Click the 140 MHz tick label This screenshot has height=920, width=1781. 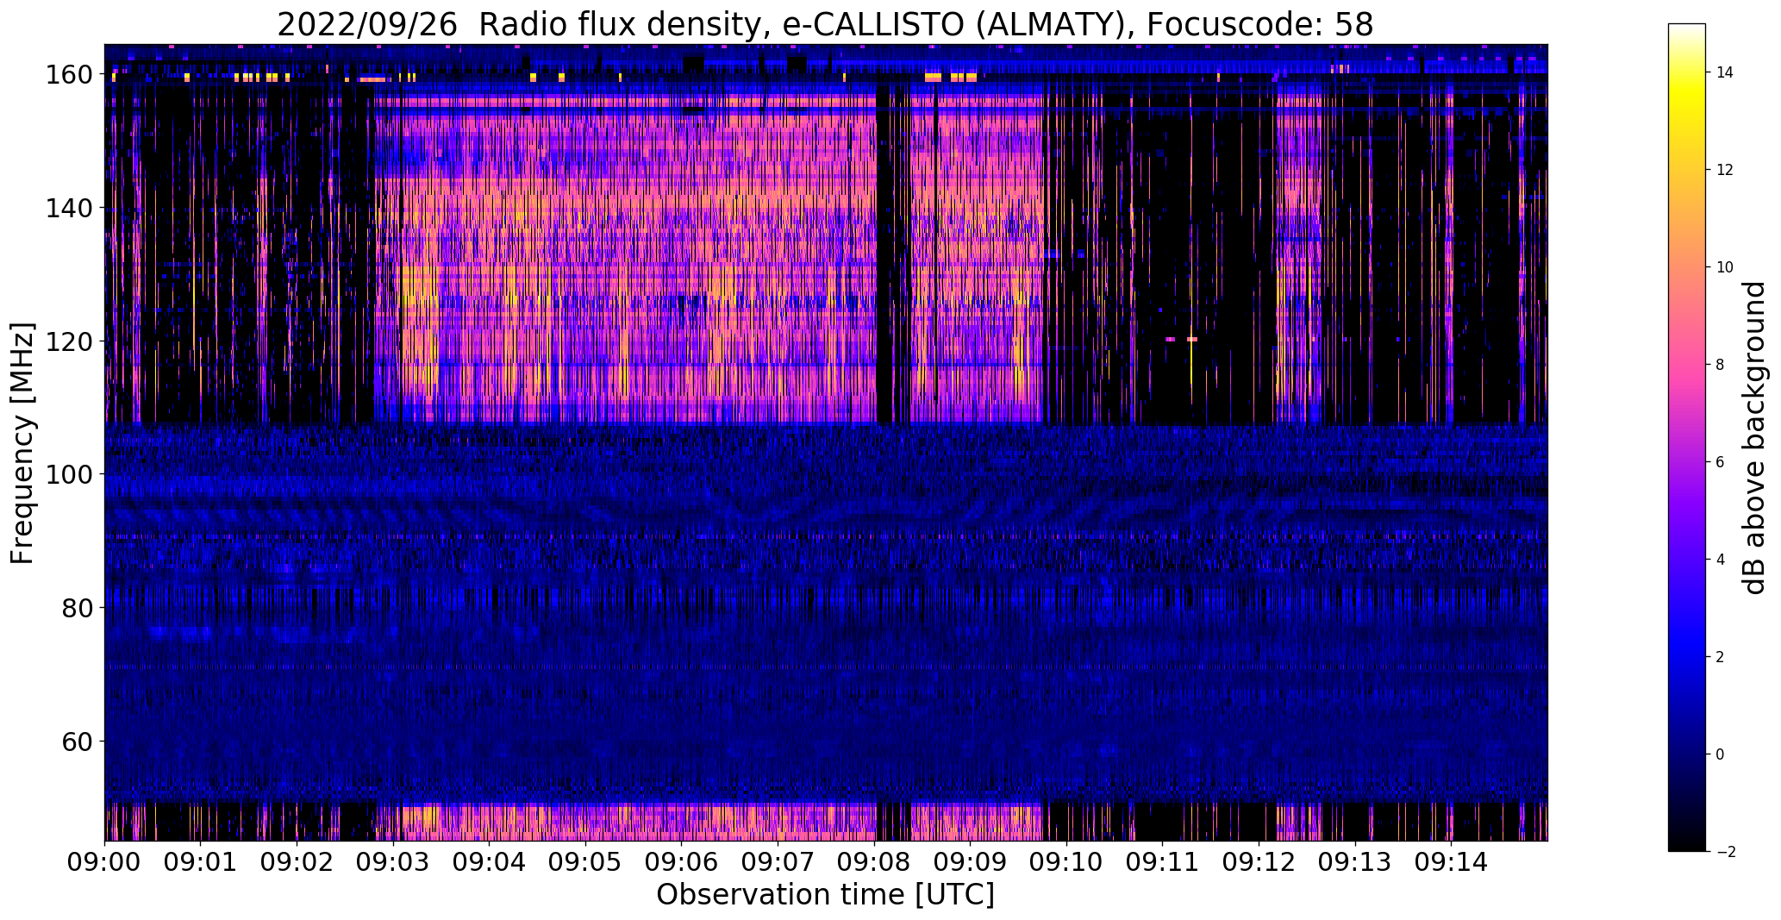pyautogui.click(x=70, y=209)
